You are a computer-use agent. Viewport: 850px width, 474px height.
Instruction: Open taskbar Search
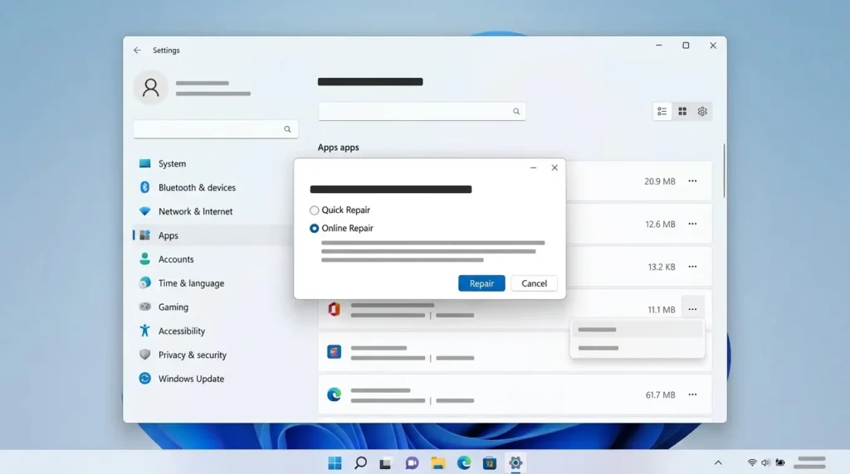[x=360, y=463]
